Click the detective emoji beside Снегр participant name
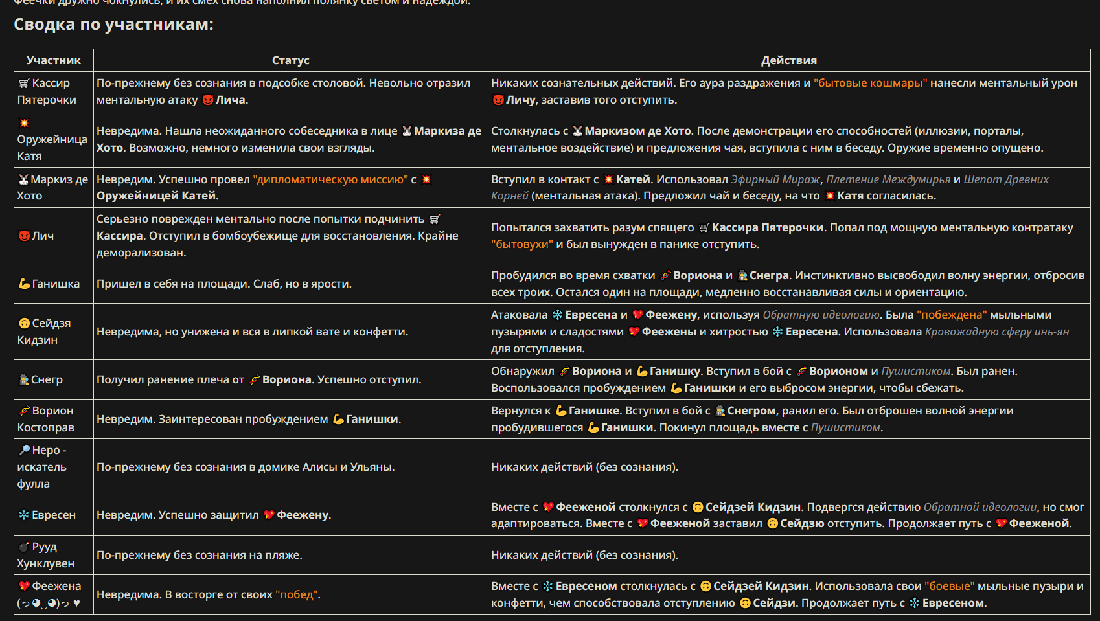Image resolution: width=1100 pixels, height=621 pixels. pos(24,379)
